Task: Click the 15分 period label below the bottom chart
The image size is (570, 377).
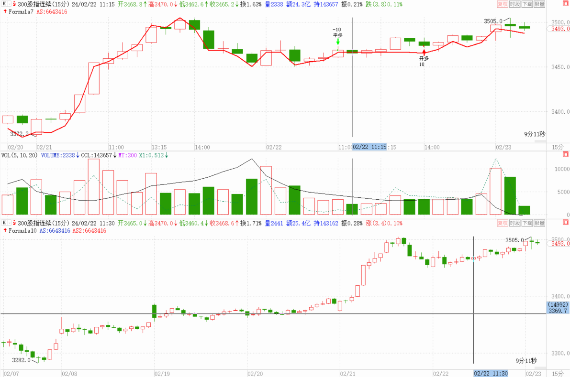Action: pyautogui.click(x=558, y=374)
